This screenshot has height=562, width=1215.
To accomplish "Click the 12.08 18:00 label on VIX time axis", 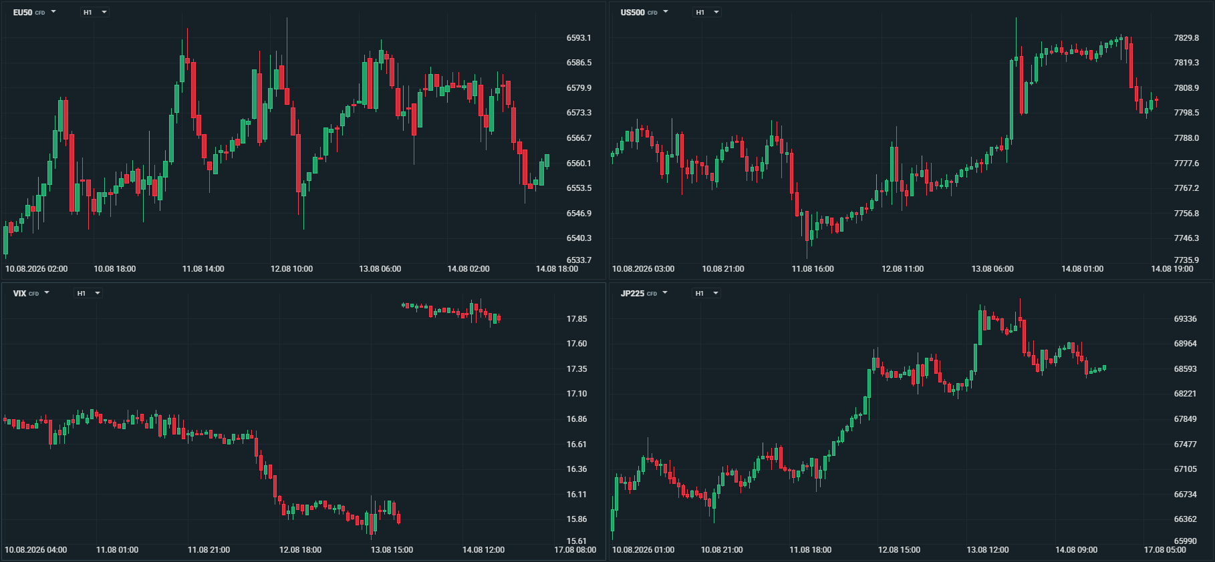I will coord(300,550).
